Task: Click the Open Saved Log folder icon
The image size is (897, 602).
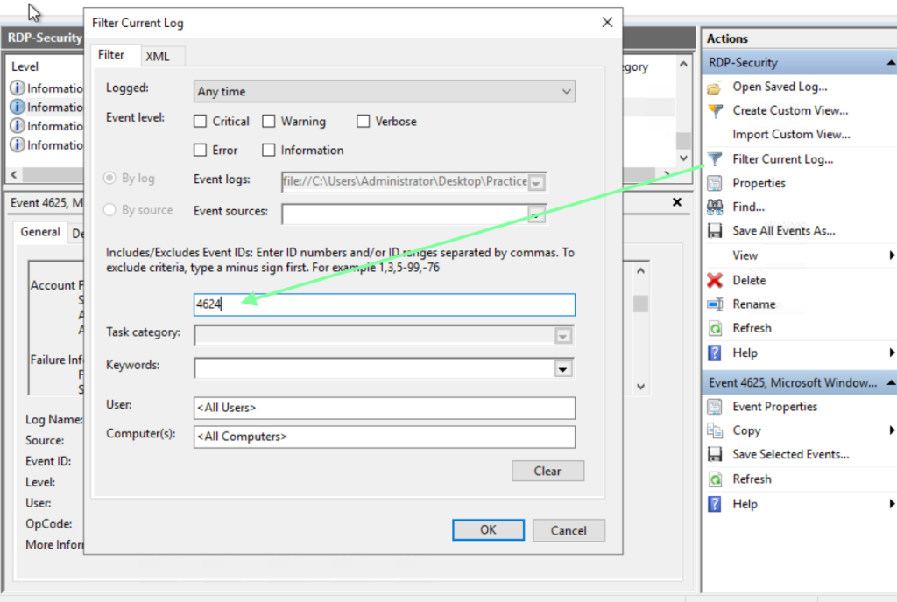Action: pyautogui.click(x=715, y=87)
